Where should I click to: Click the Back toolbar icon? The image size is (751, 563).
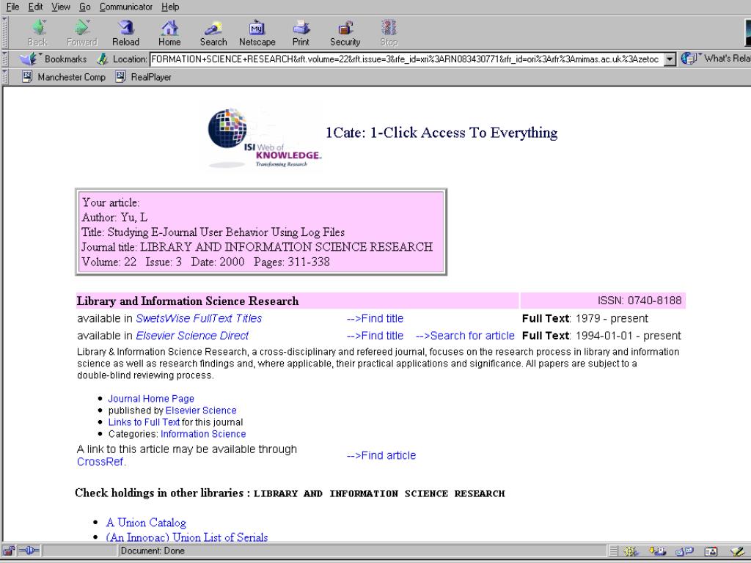coord(38,32)
